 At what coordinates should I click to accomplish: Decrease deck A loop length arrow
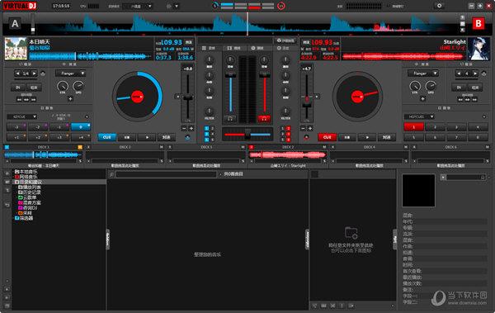click(18, 74)
